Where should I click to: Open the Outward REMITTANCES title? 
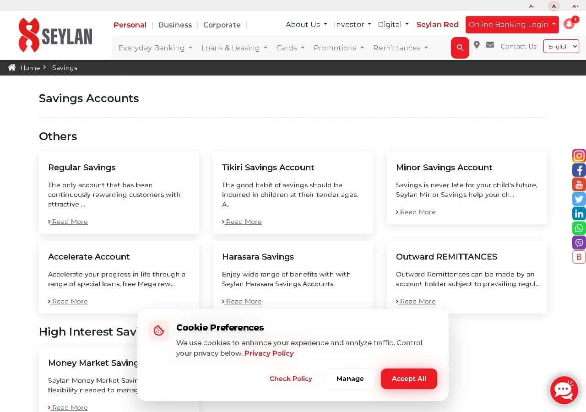[446, 257]
